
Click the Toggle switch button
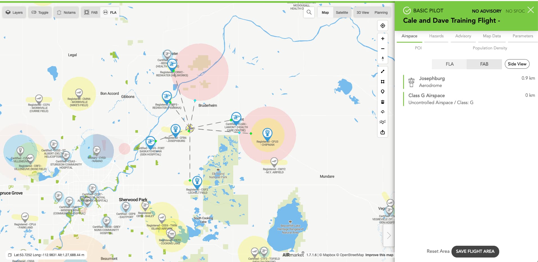click(x=40, y=12)
